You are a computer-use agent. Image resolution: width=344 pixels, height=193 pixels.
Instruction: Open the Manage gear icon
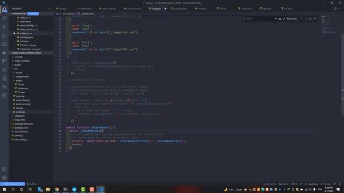tap(4, 177)
